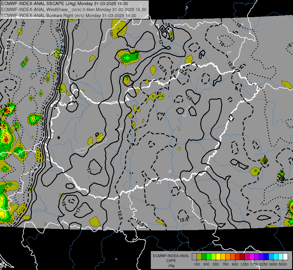Pick the pale cyan legend swatch
This screenshot has height=270, width=293.
pyautogui.click(x=281, y=256)
